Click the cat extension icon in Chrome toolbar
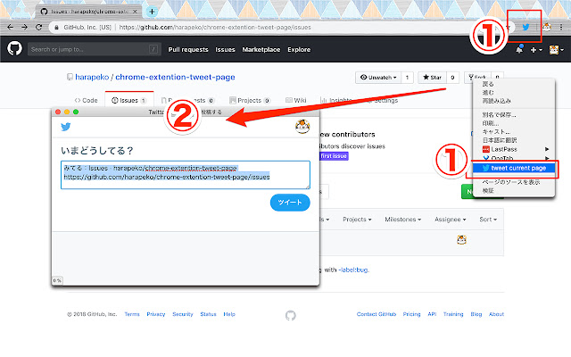 click(547, 27)
